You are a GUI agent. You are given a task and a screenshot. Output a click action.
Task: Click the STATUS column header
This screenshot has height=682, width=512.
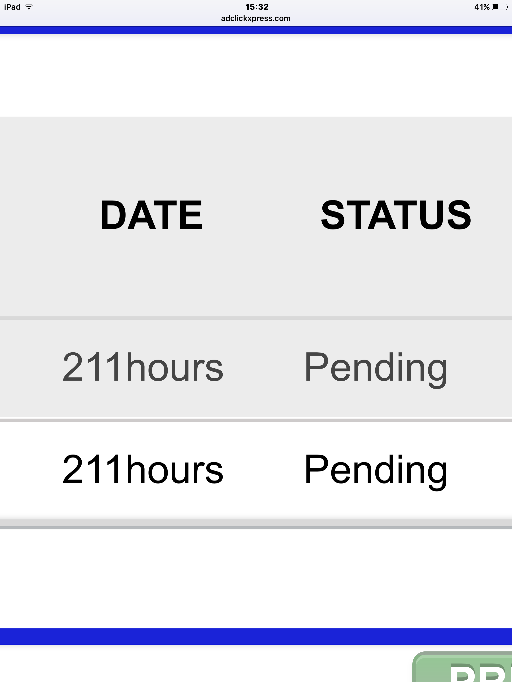point(396,215)
